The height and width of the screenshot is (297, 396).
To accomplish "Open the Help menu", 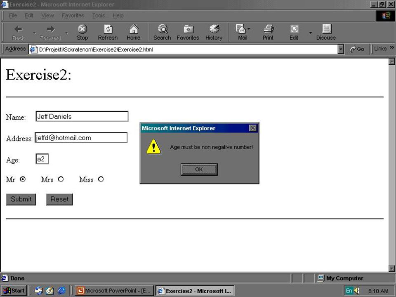I will 118,16.
